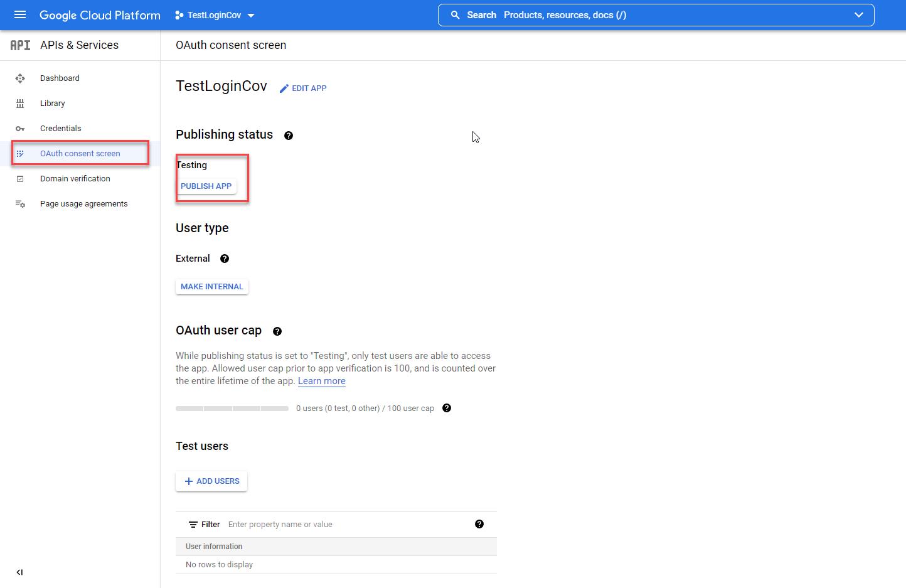Click the Page usage agreements icon
The height and width of the screenshot is (588, 906).
(x=20, y=204)
